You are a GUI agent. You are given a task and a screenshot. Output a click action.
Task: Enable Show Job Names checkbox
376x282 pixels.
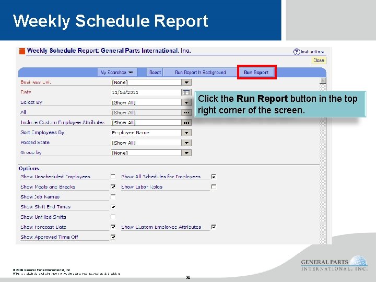pyautogui.click(x=113, y=197)
